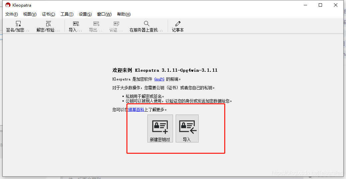Open the Tools (工具) menu

click(67, 14)
